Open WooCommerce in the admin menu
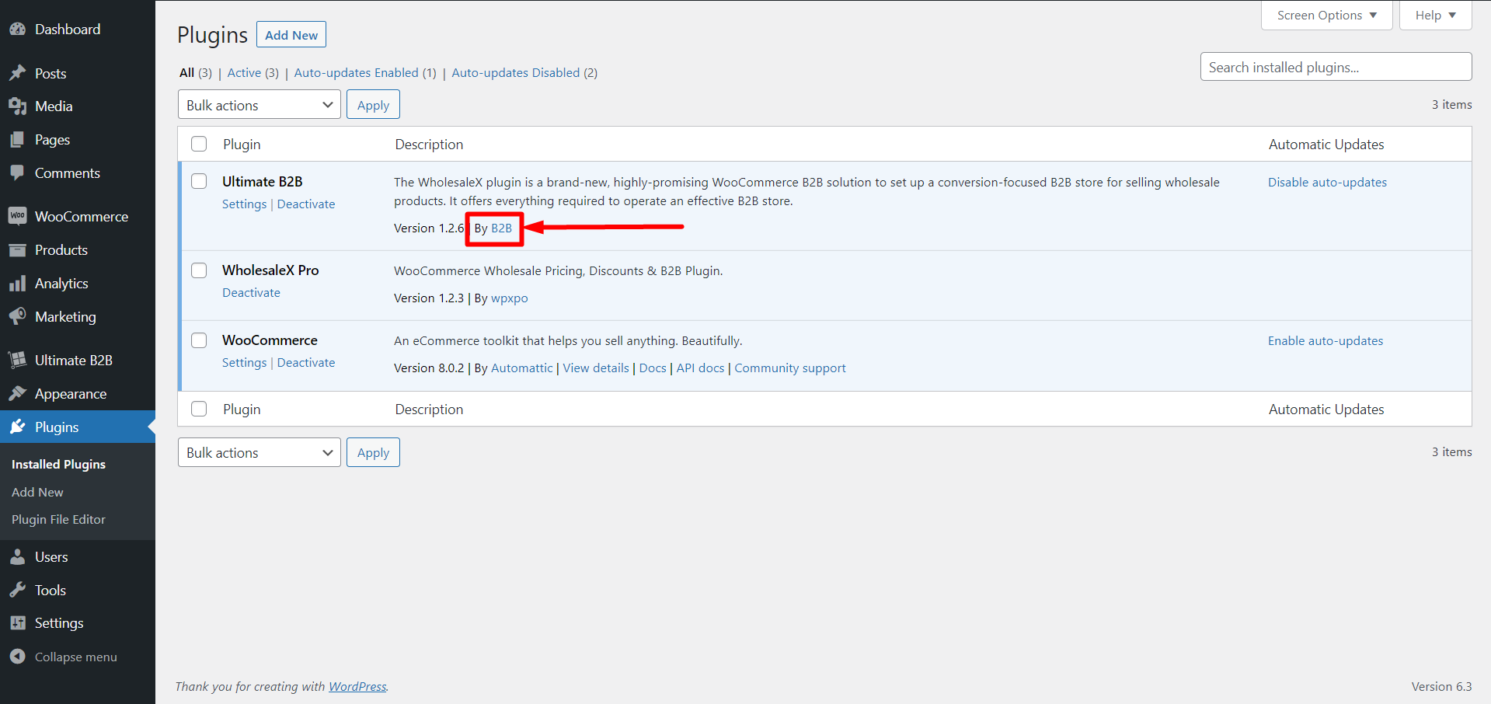This screenshot has height=704, width=1491. click(82, 216)
